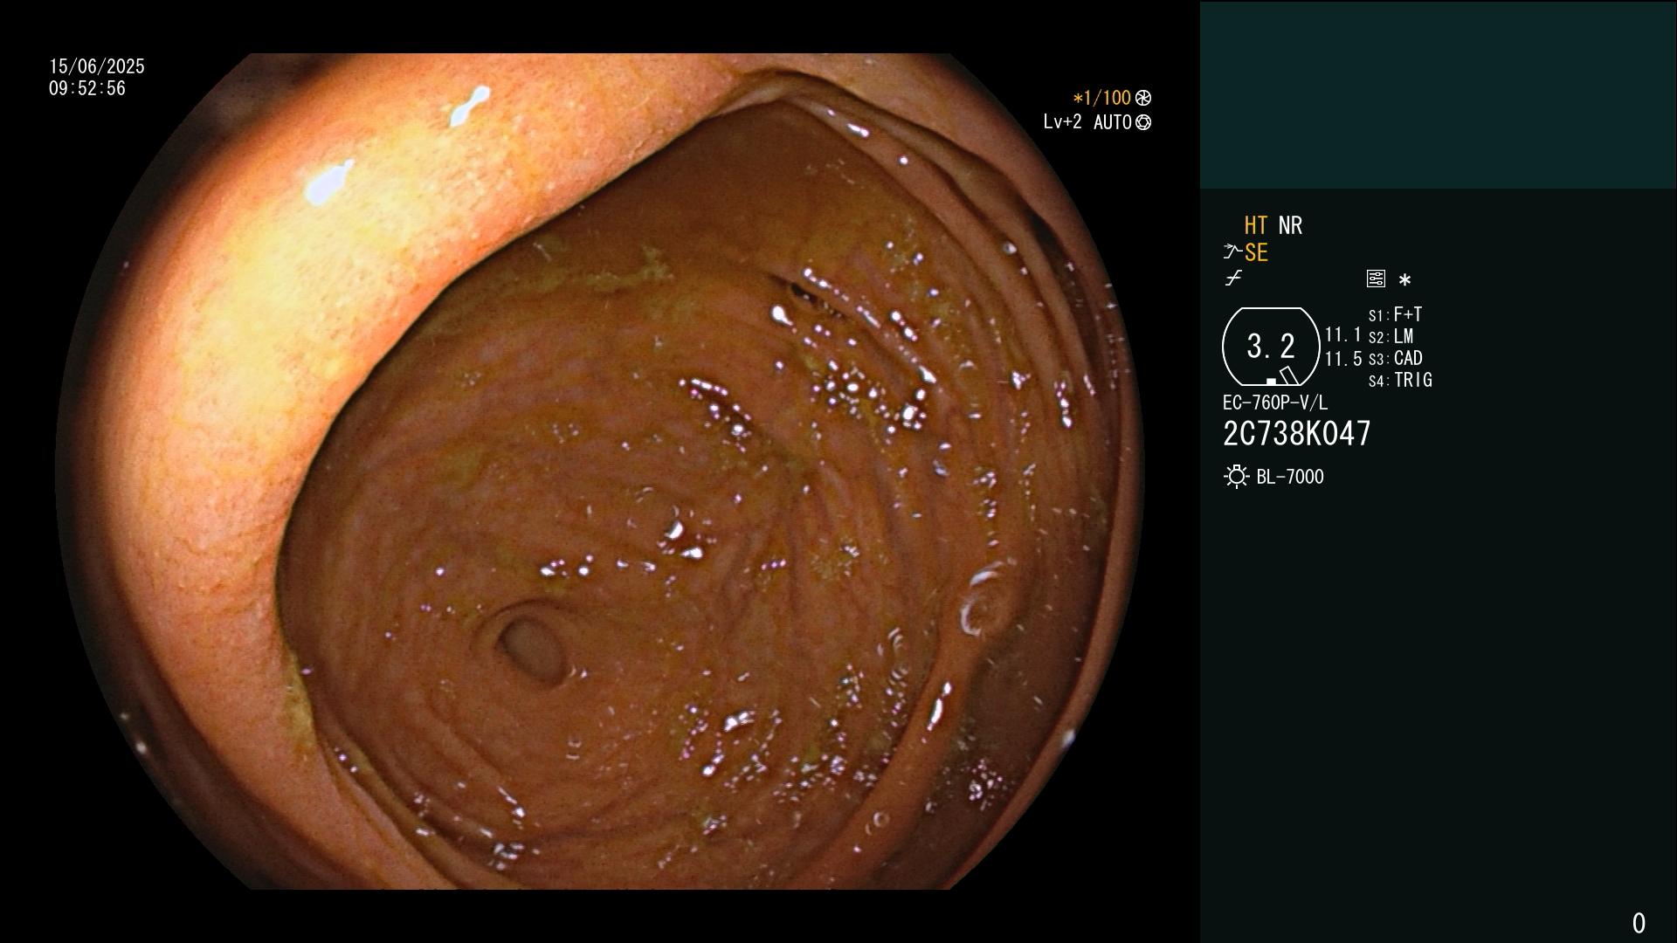This screenshot has height=943, width=1677.
Task: Click the light source lamp icon
Action: (x=1237, y=477)
